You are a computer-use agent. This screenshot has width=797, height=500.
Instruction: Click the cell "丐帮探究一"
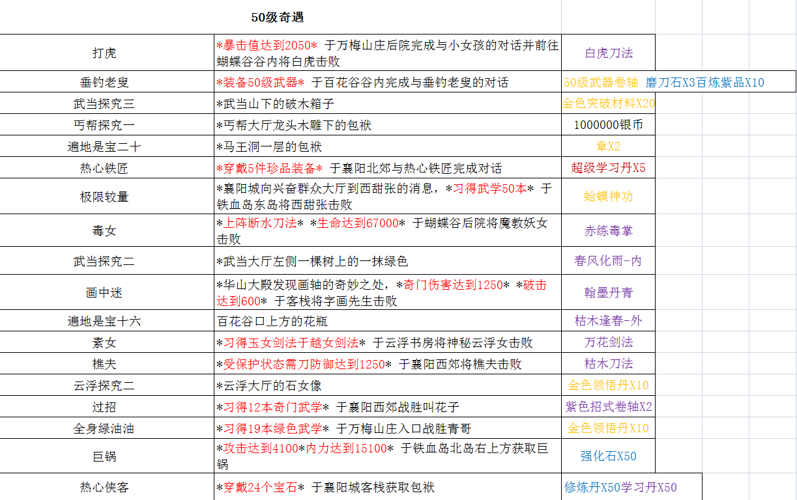[x=104, y=125]
